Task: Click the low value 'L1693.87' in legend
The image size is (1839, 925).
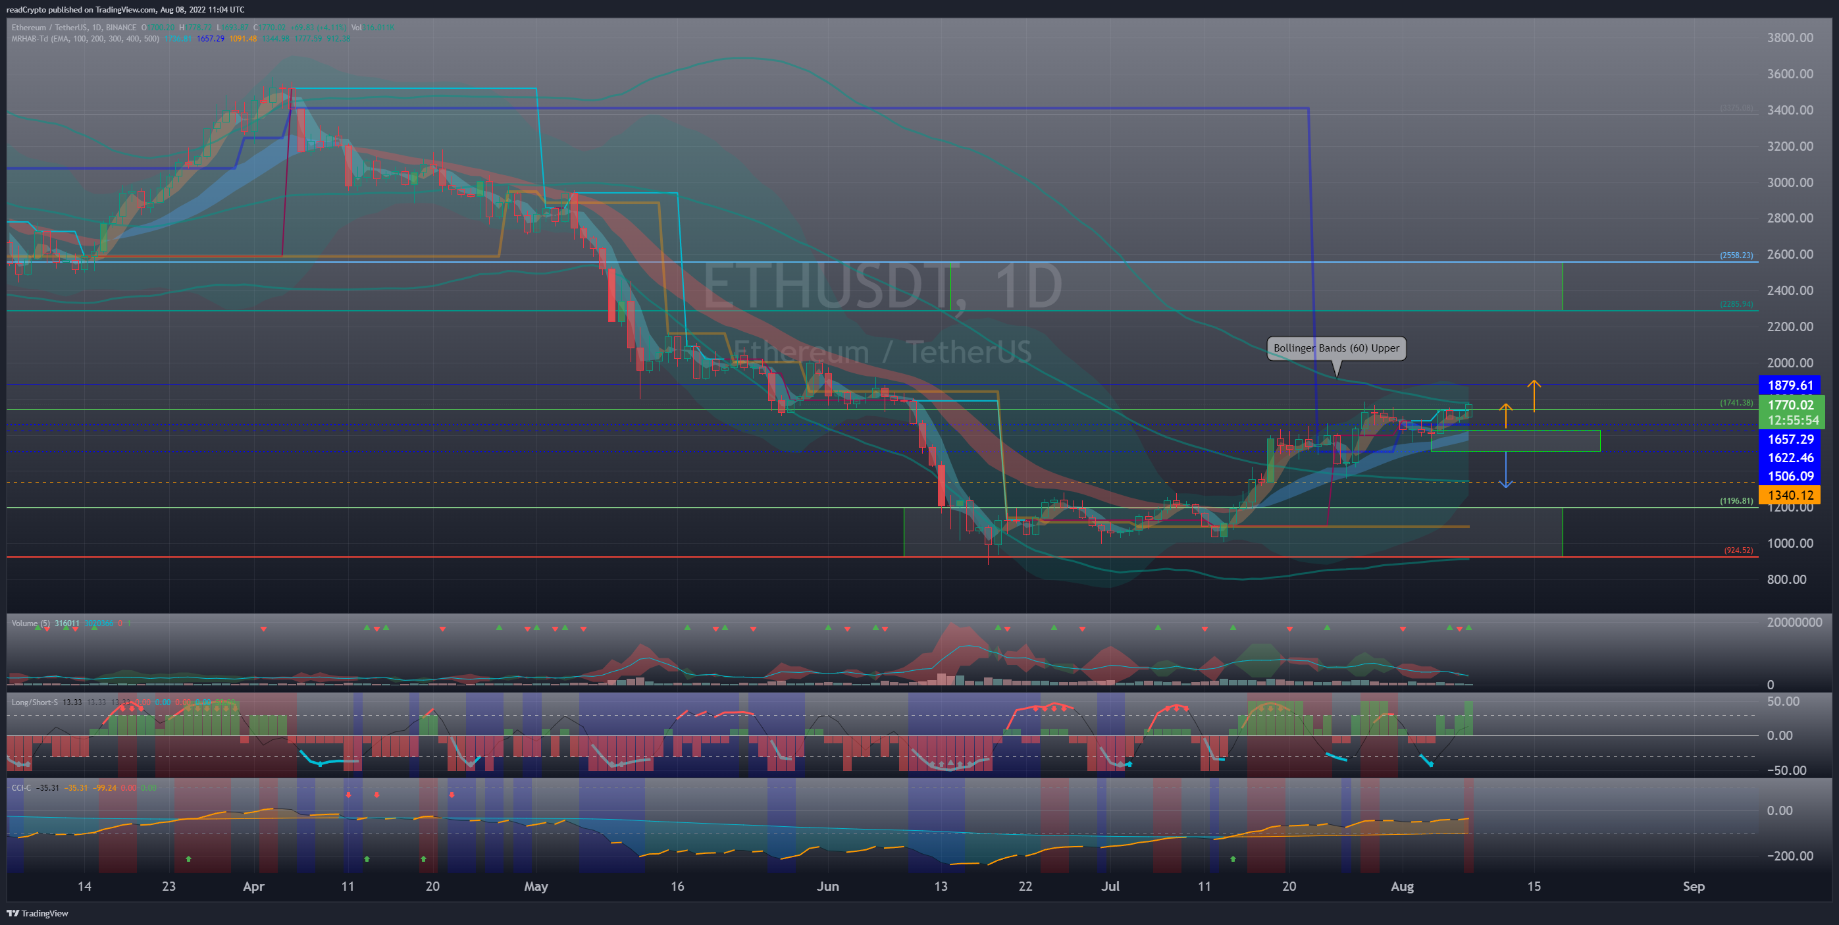Action: [233, 27]
